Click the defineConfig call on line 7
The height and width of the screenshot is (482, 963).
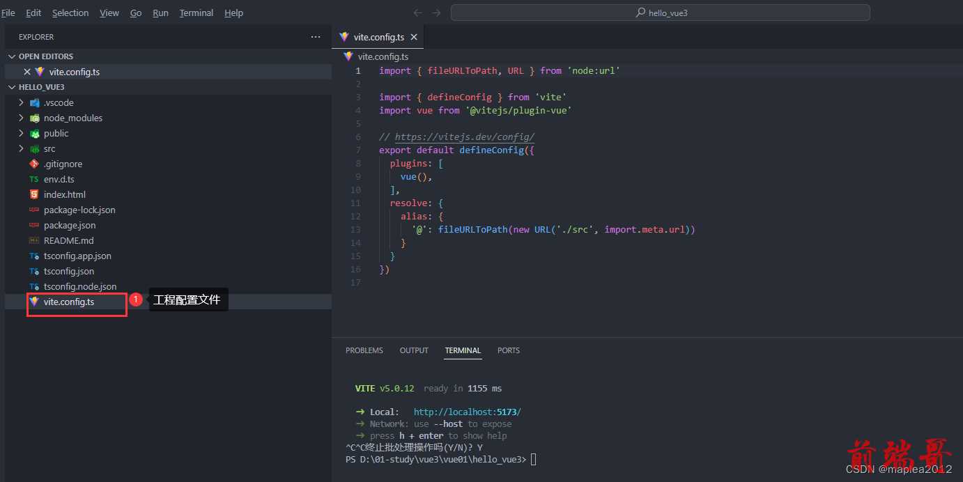(x=491, y=150)
